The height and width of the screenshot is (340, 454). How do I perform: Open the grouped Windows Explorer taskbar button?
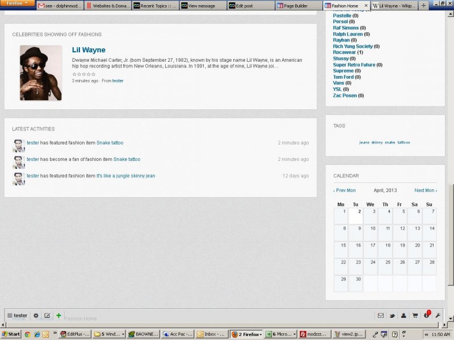[x=109, y=334]
